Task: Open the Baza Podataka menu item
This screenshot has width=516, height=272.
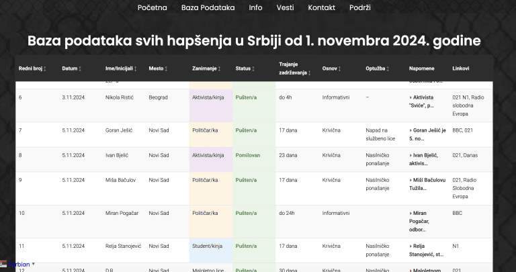Action: pyautogui.click(x=208, y=8)
